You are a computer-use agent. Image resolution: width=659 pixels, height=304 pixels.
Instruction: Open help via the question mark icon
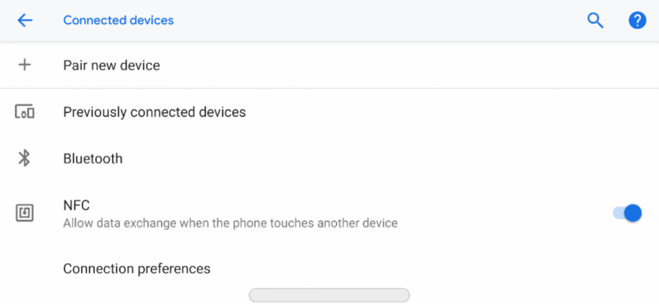tap(636, 21)
